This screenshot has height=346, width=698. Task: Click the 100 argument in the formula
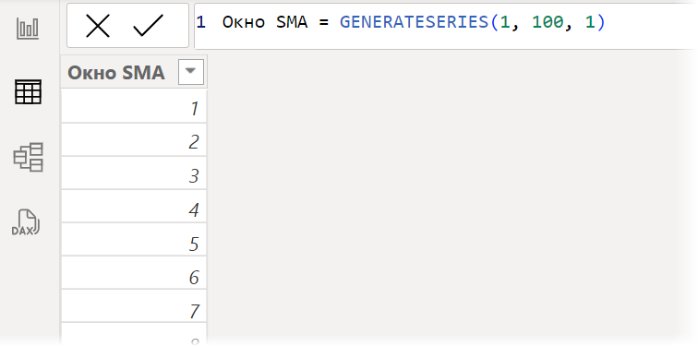(x=548, y=22)
